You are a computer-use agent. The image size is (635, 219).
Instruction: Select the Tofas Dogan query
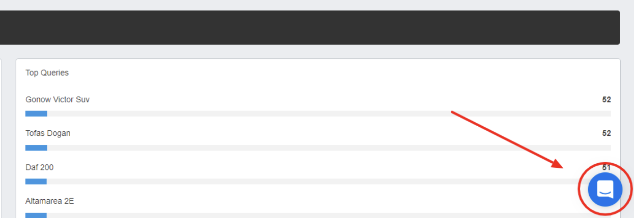click(48, 133)
